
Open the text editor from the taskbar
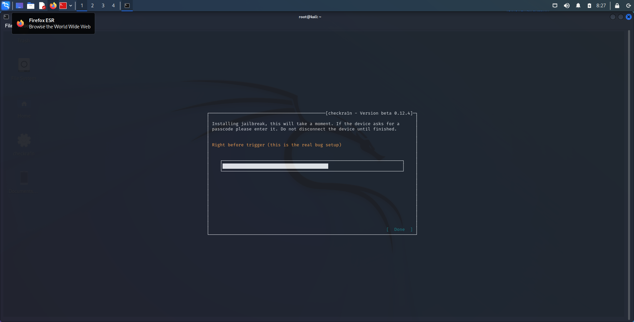[42, 6]
